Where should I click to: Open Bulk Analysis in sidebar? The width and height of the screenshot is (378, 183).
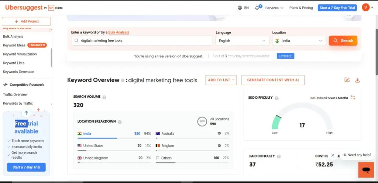[x=13, y=36]
